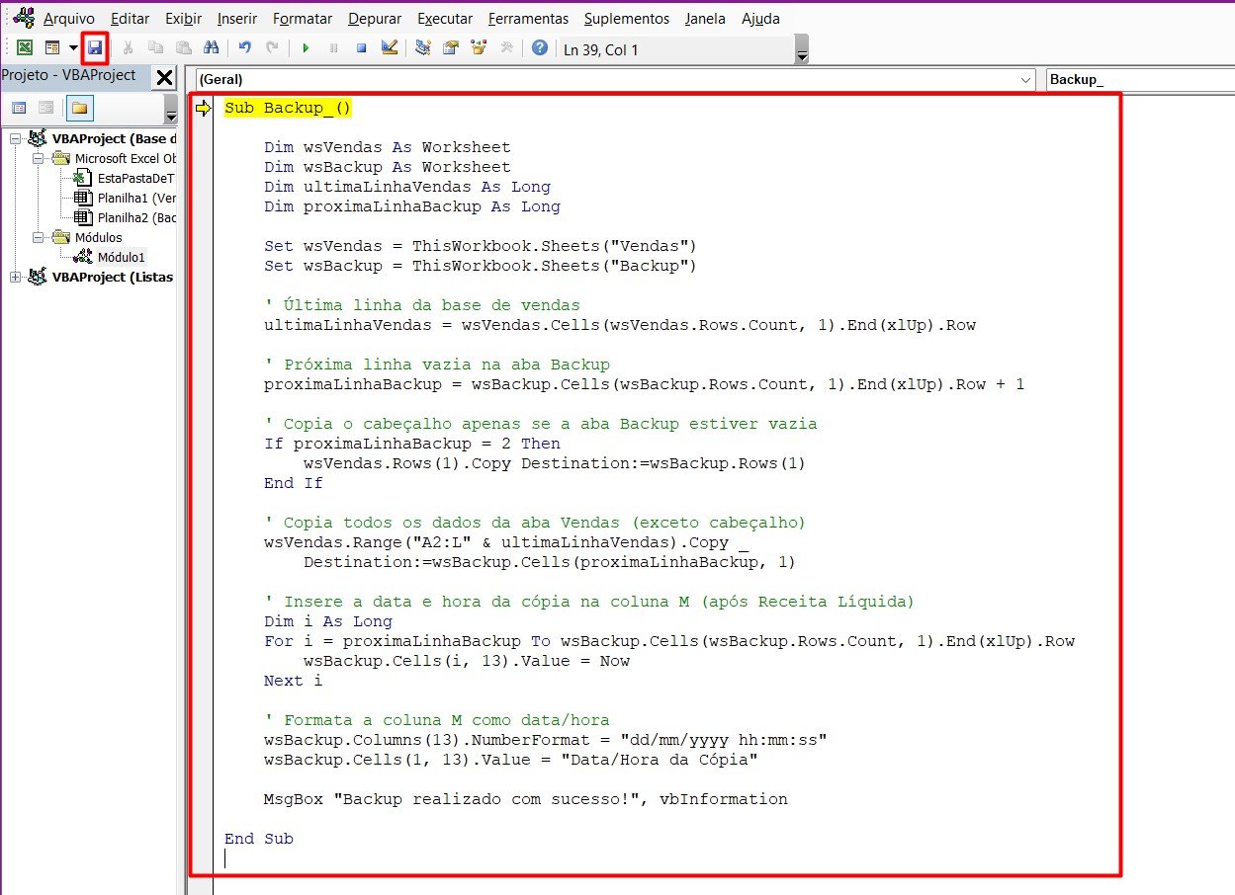The image size is (1235, 895).
Task: Click the Undo arrow icon
Action: point(244,47)
